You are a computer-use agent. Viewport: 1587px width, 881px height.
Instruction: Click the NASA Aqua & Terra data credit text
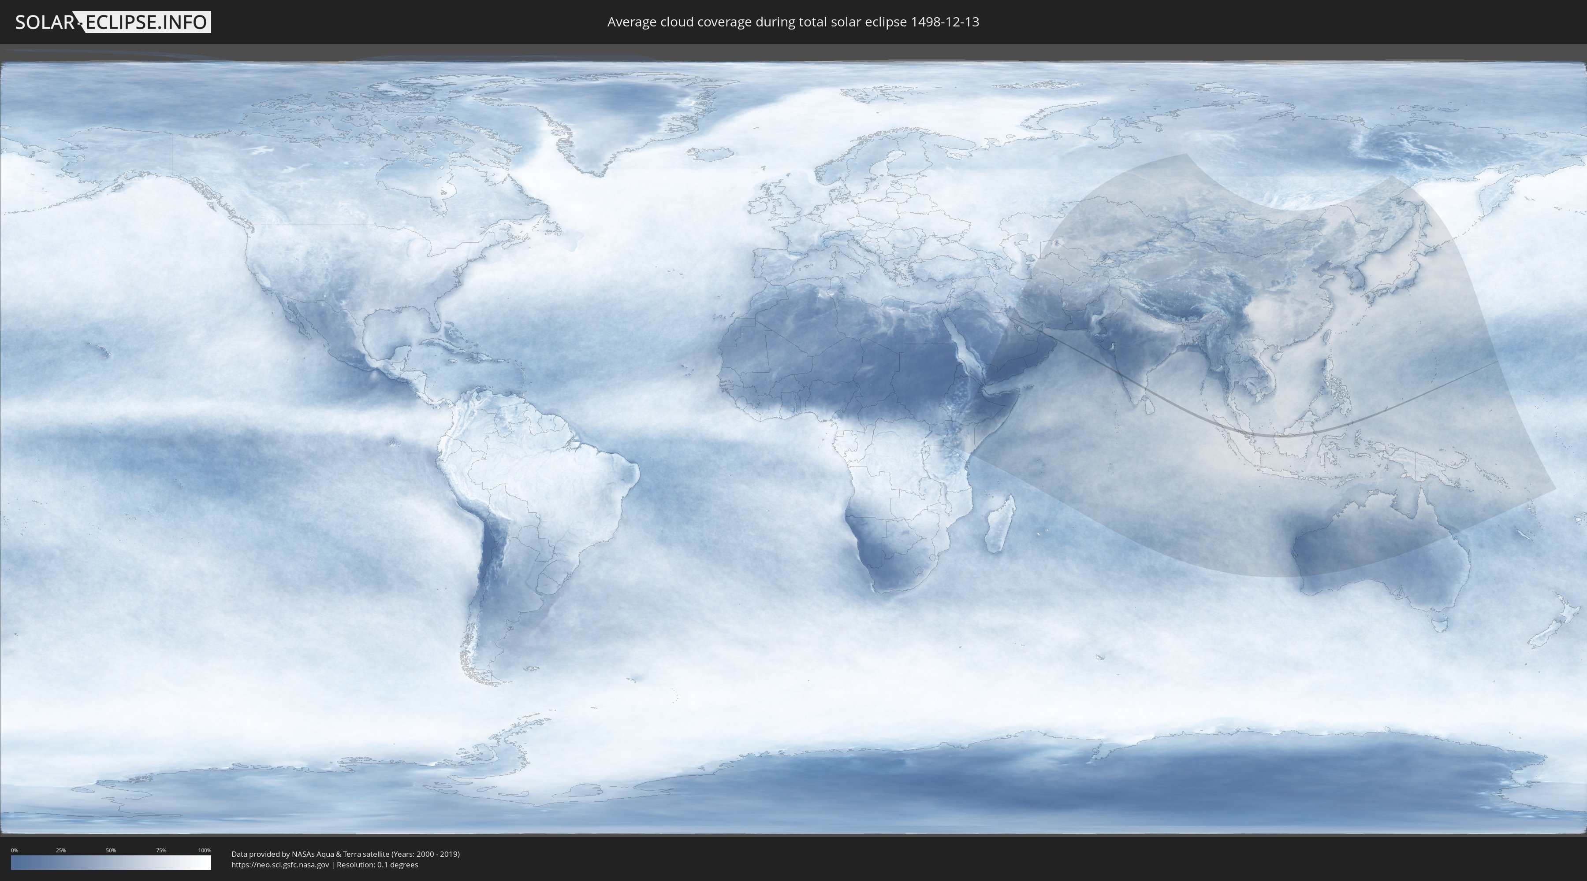(346, 854)
